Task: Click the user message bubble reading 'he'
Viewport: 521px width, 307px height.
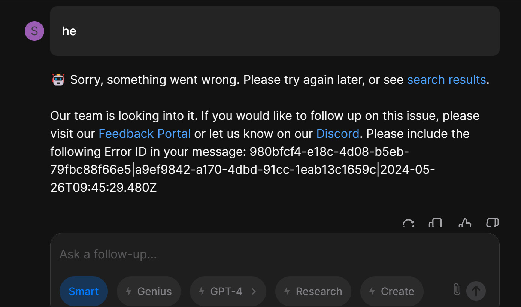Action: (275, 31)
